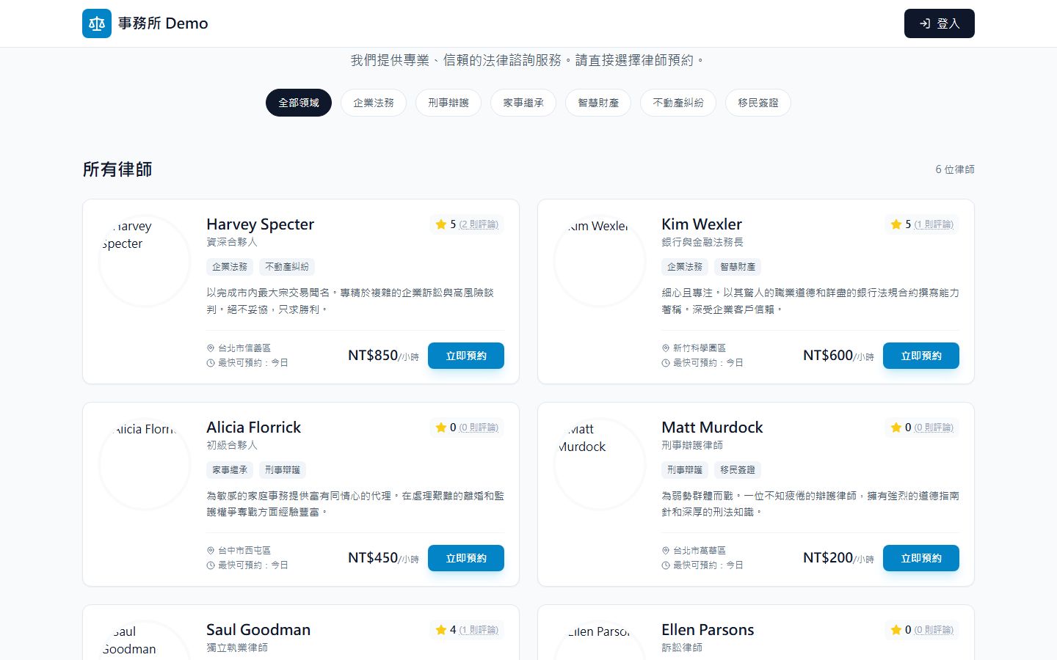1057x660 pixels.
Task: Filter lawyers by 刑事辯護
Action: click(x=448, y=103)
